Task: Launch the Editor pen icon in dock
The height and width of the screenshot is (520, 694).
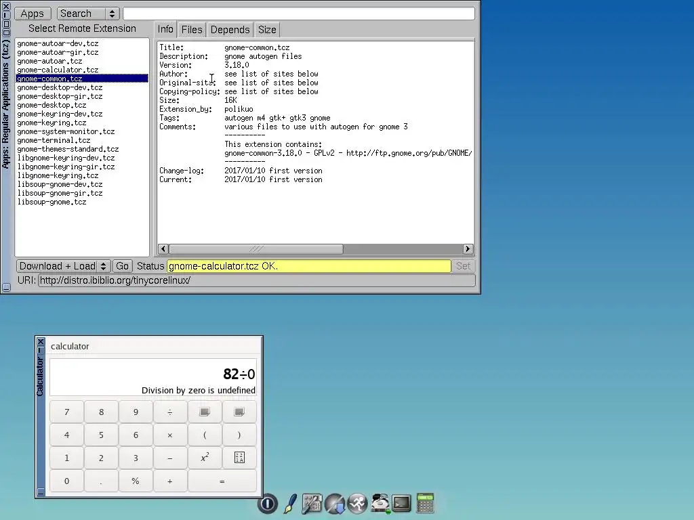Action: point(290,504)
